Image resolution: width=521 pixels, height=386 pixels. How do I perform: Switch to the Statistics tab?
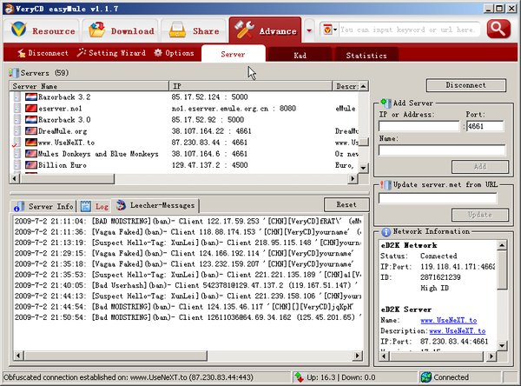point(366,56)
